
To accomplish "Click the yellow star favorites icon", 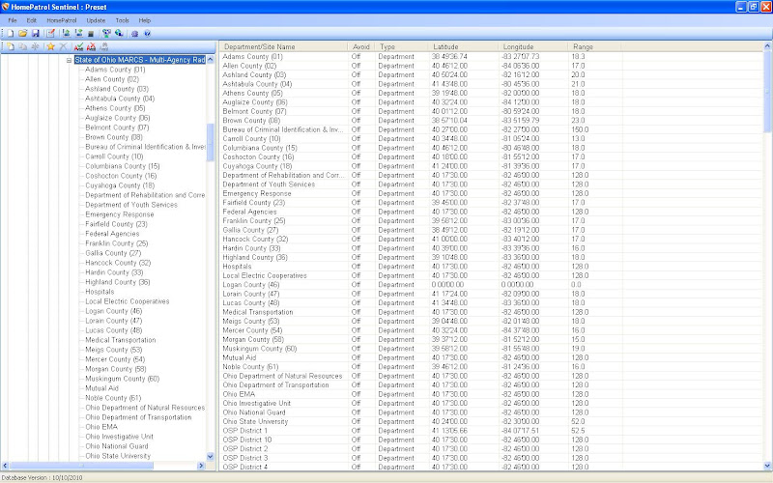I will (50, 46).
